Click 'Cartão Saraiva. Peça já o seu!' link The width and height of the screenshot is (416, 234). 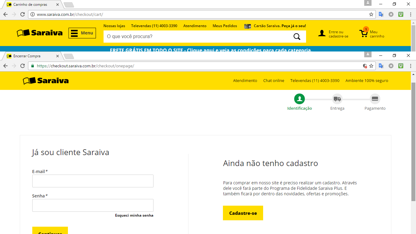pyautogui.click(x=280, y=26)
